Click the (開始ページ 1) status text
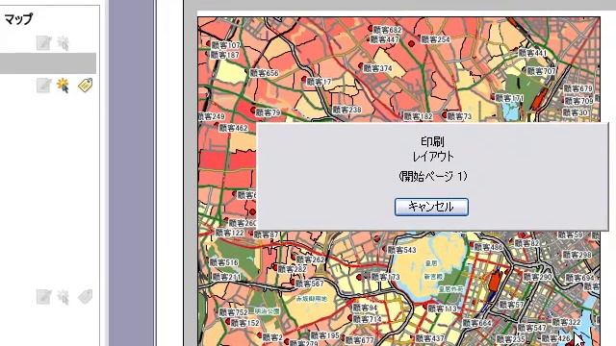616x346 pixels. [x=433, y=175]
